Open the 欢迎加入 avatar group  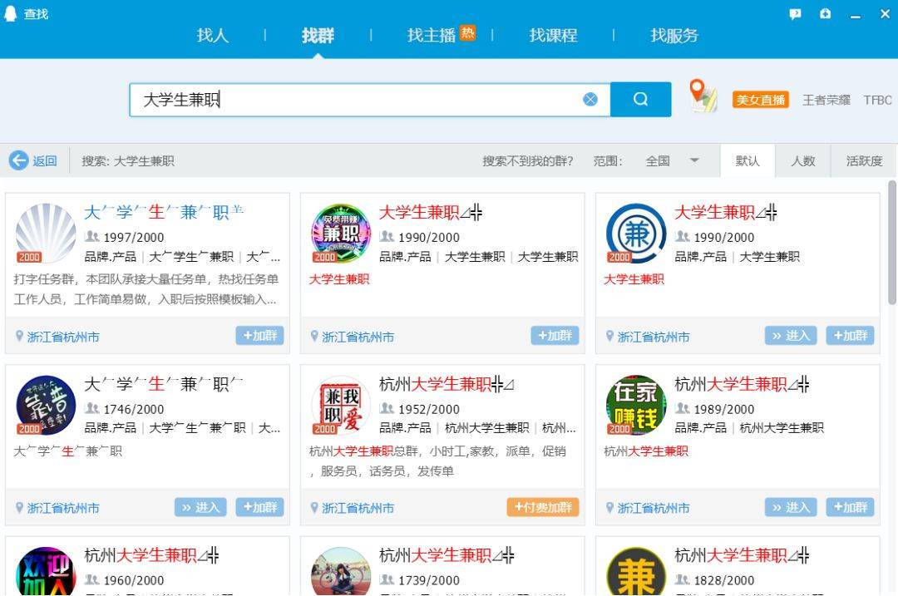coord(46,571)
